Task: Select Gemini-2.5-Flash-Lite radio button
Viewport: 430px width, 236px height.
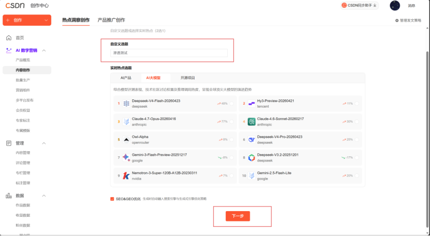Action: [356, 175]
